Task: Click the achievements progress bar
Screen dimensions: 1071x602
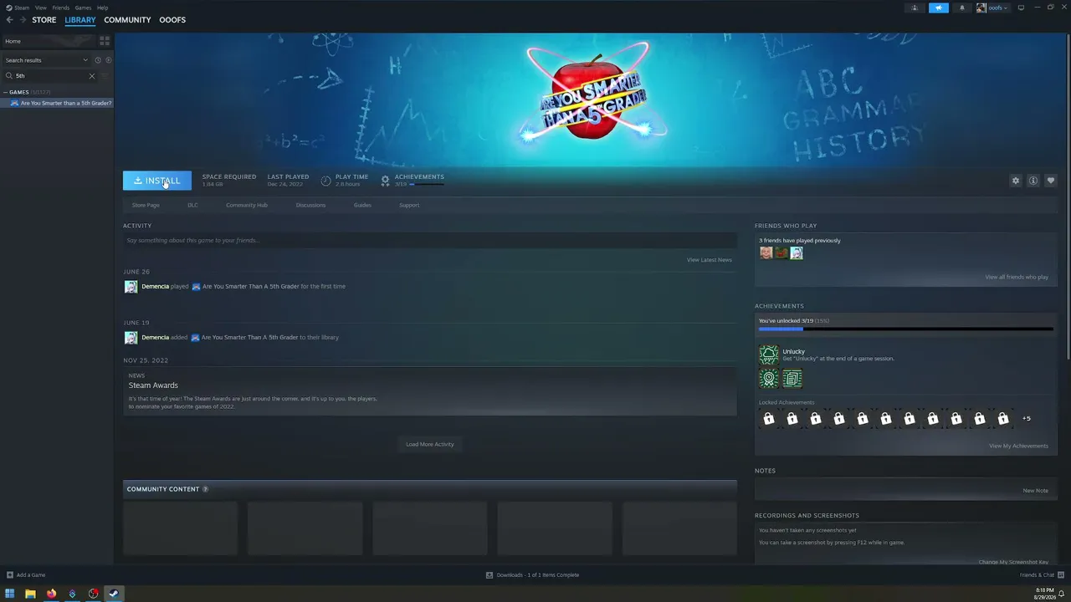Action: point(905,329)
